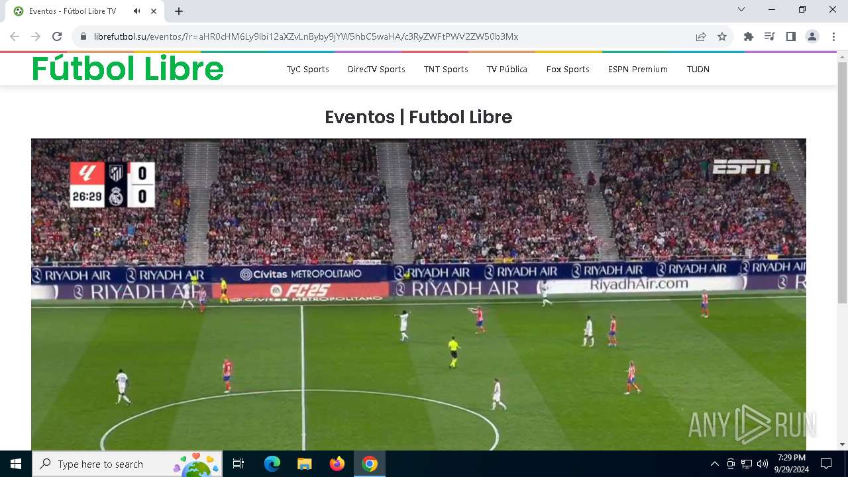The image size is (848, 477).
Task: Open TUDN channel
Action: coord(698,69)
